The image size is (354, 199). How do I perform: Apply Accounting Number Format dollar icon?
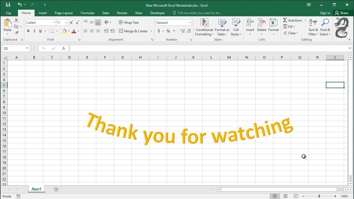tap(159, 31)
